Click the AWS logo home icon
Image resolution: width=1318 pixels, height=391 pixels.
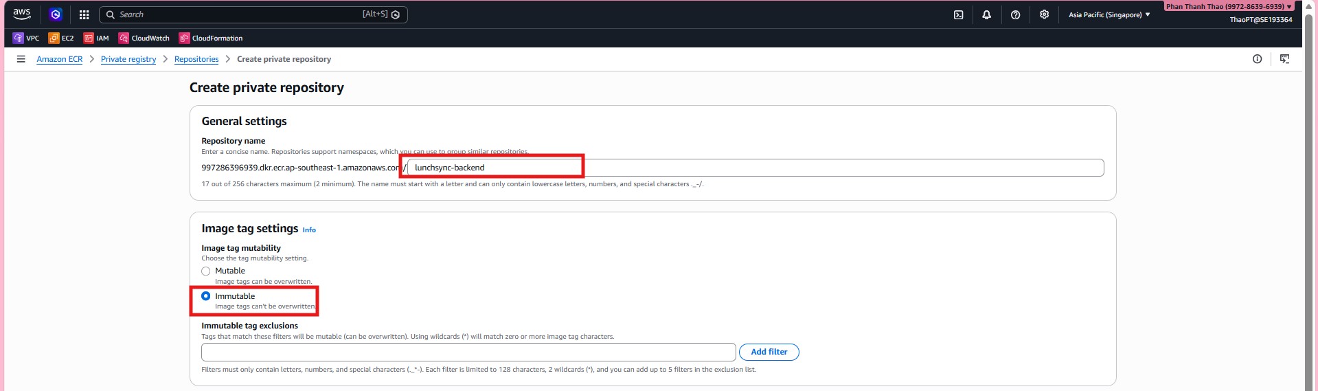[22, 14]
